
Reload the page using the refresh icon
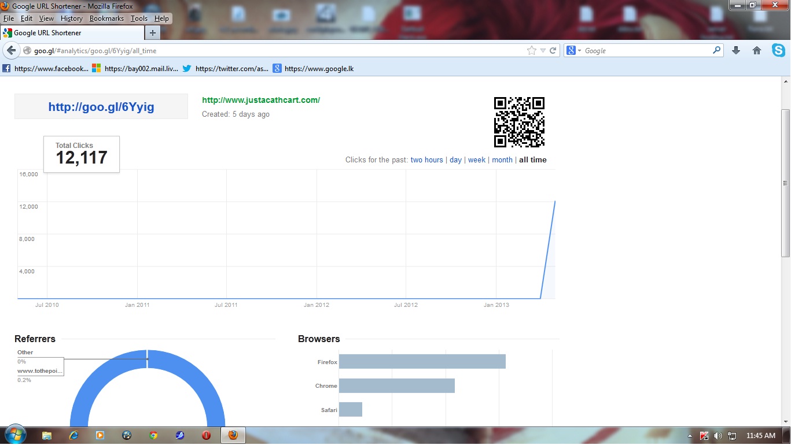[x=553, y=51]
